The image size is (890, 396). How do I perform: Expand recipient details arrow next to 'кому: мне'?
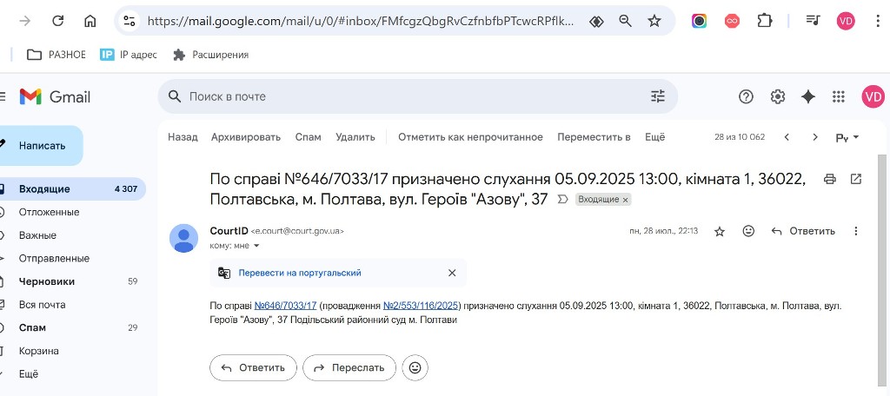[256, 246]
